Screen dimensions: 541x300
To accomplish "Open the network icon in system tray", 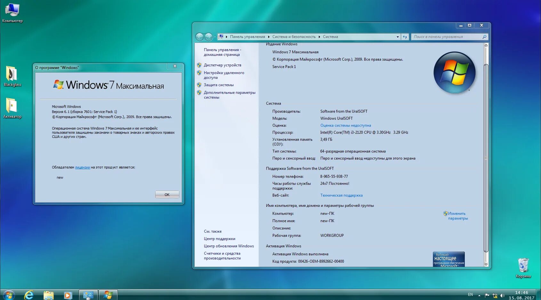I will [495, 296].
